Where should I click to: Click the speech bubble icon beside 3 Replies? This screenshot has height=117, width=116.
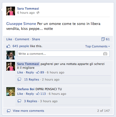pyautogui.click(x=19, y=101)
